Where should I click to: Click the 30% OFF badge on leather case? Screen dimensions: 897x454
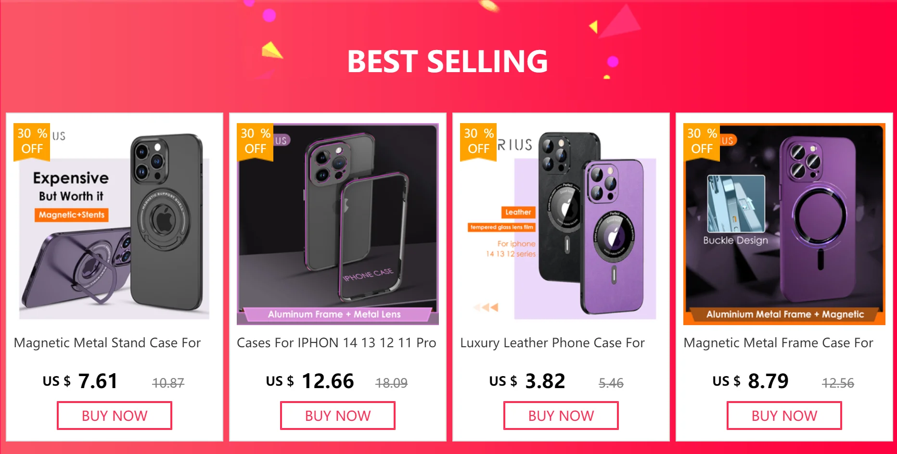[x=478, y=141]
